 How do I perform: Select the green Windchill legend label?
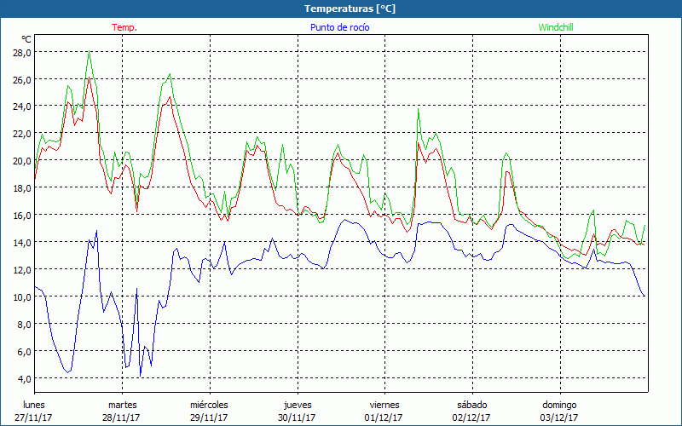(555, 27)
